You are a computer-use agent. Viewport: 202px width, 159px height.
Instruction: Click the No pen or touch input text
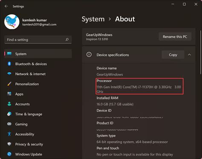(x=135, y=154)
